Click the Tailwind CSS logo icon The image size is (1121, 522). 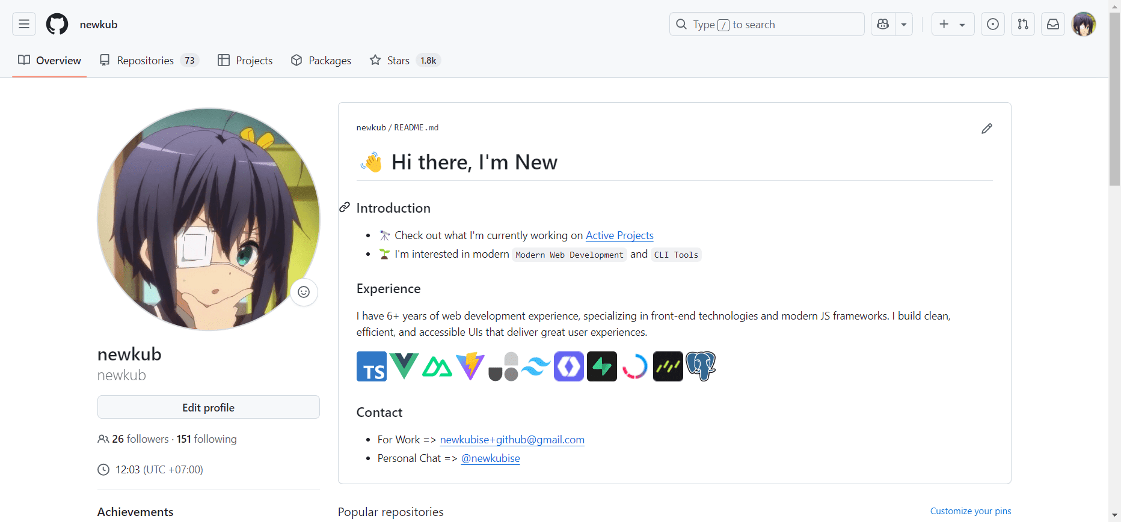coord(536,366)
